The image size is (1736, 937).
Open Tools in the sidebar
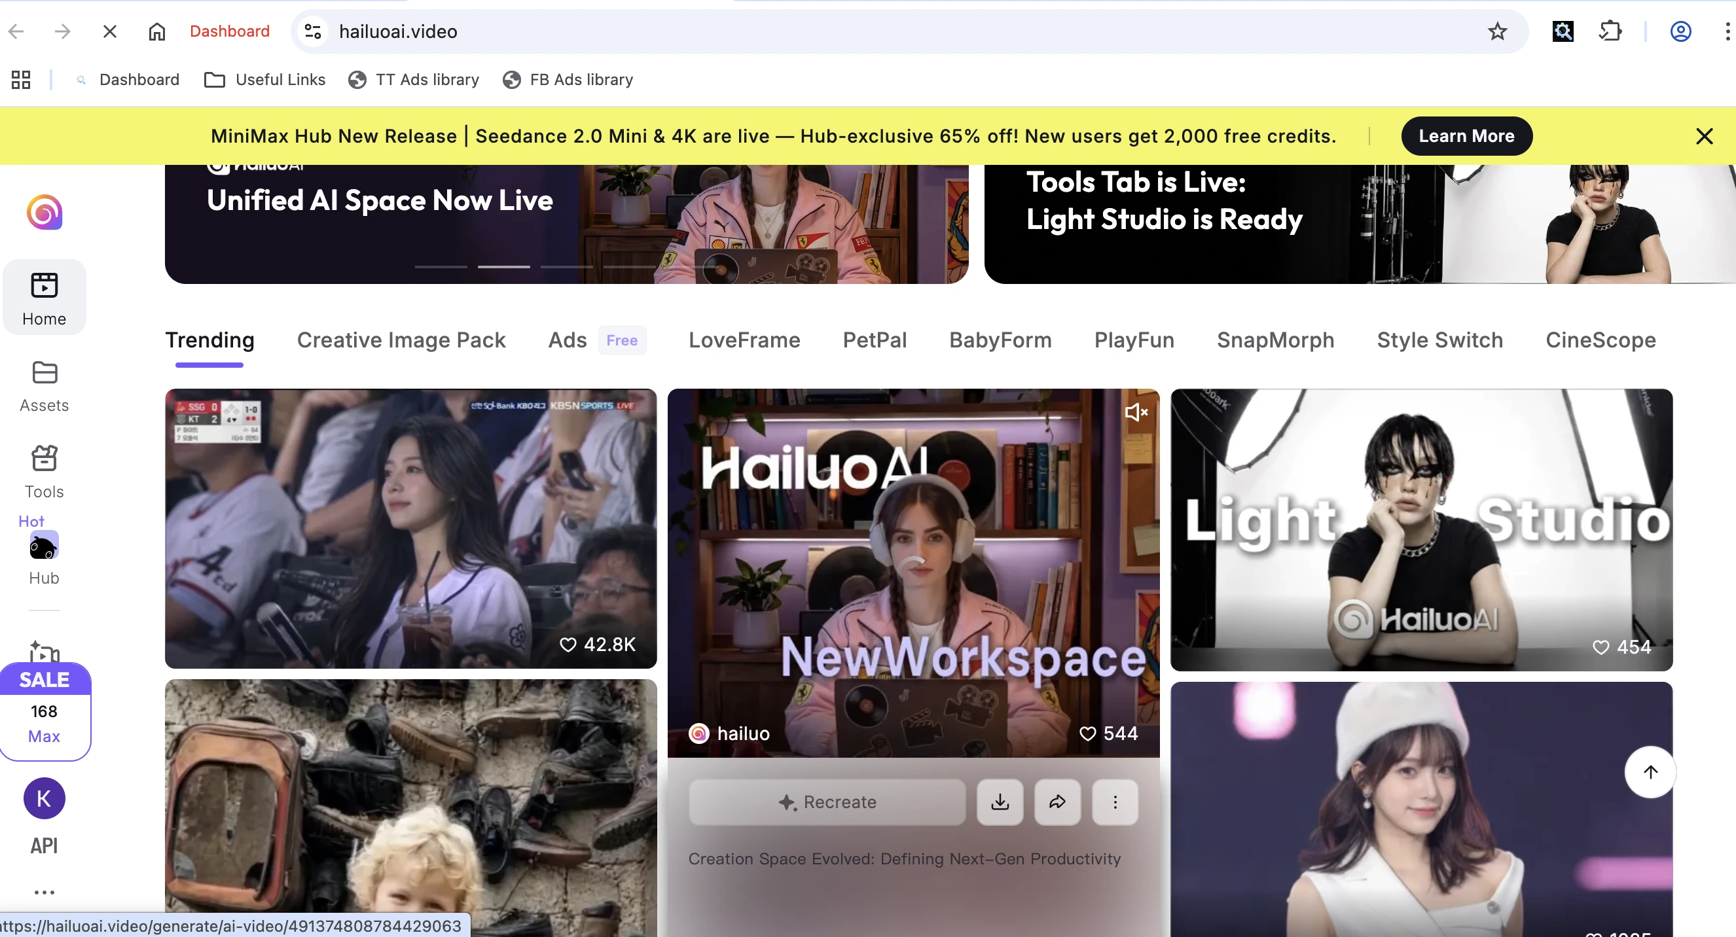click(x=45, y=472)
